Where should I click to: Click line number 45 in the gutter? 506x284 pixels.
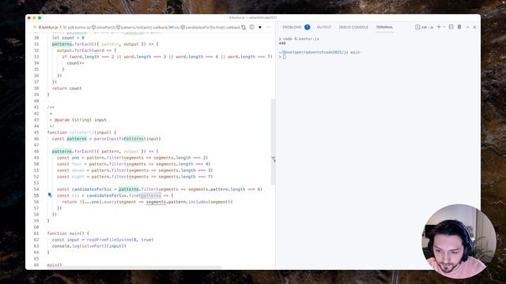pyautogui.click(x=36, y=133)
